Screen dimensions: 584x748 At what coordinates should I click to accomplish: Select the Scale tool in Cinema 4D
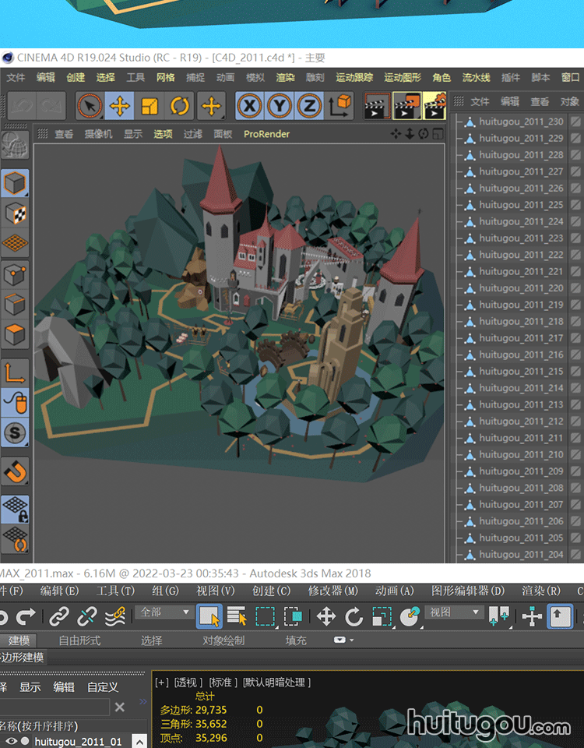click(x=150, y=105)
